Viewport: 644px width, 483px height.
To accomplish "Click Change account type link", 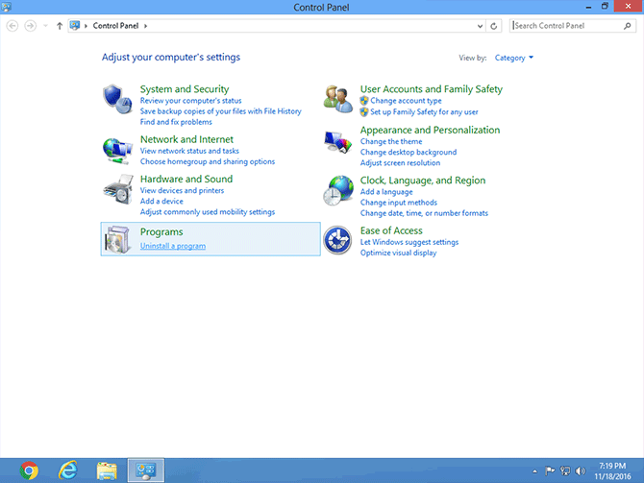I will 406,101.
